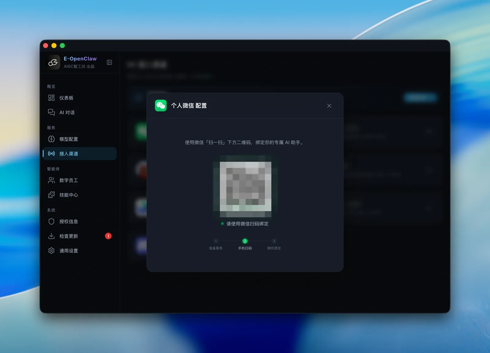Click the 模型配置 brain icon
The width and height of the screenshot is (490, 353).
pyautogui.click(x=51, y=139)
